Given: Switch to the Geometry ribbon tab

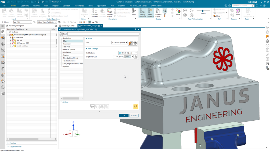Looking at the screenshot, I should (x=25, y=6).
